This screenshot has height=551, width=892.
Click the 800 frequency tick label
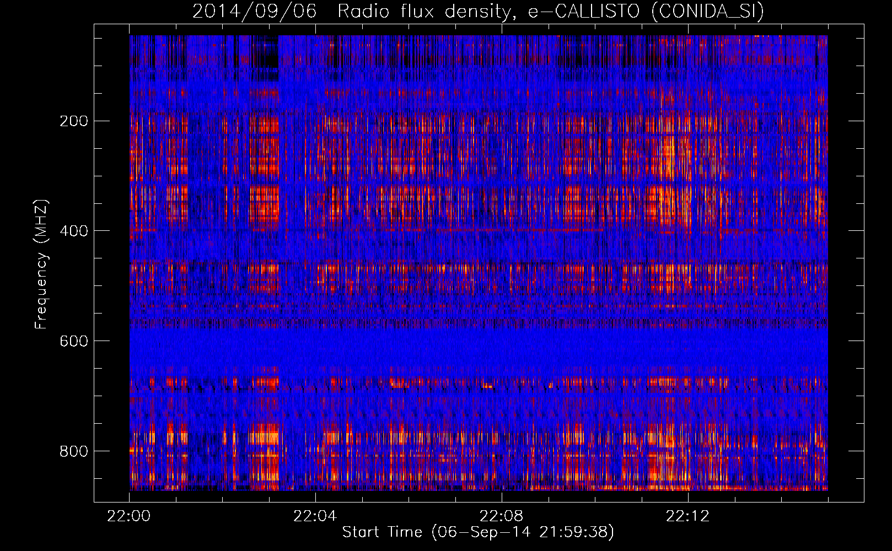[74, 451]
